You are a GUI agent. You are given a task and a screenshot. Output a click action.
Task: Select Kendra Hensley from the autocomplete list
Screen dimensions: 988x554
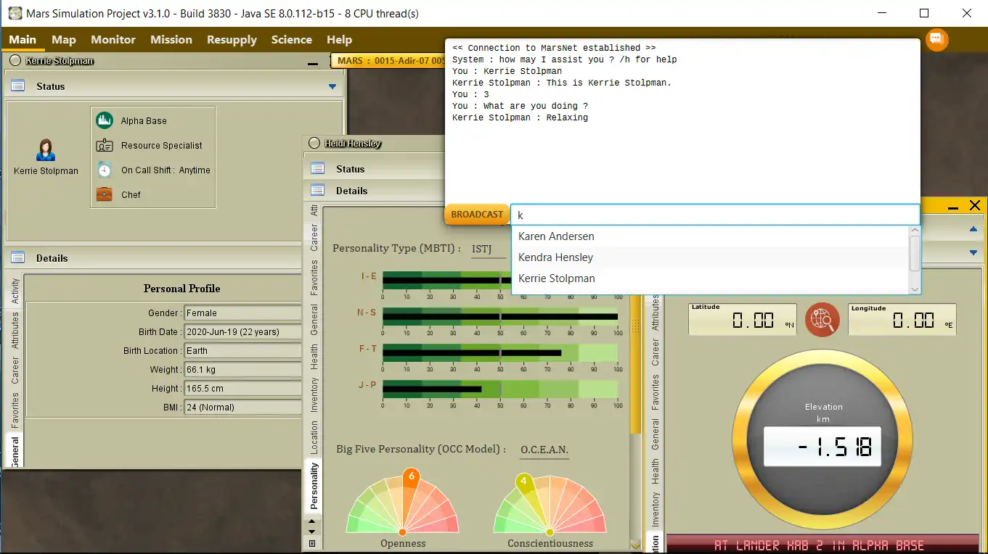[x=555, y=257]
